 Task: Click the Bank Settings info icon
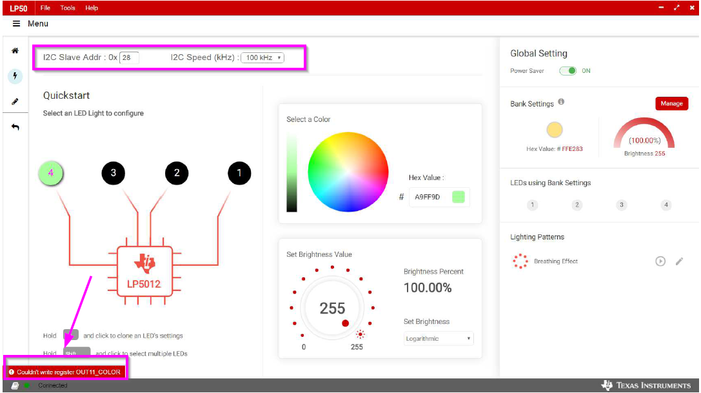click(561, 101)
